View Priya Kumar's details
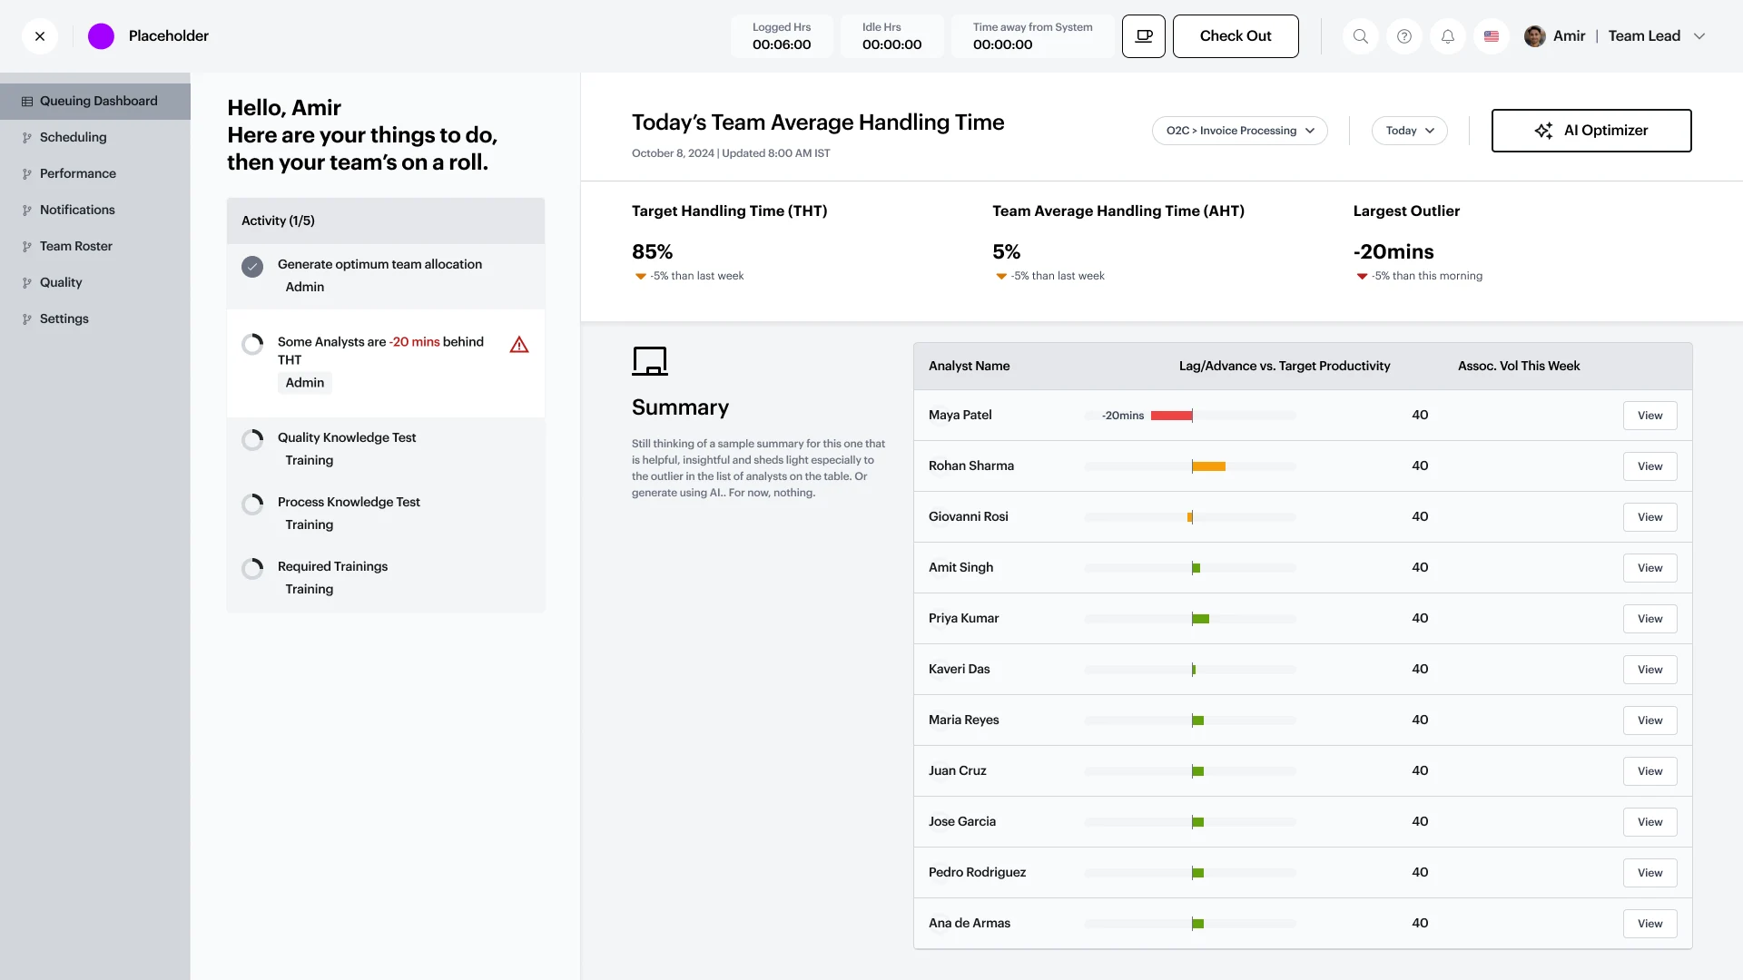Viewport: 1743px width, 980px height. [1650, 619]
